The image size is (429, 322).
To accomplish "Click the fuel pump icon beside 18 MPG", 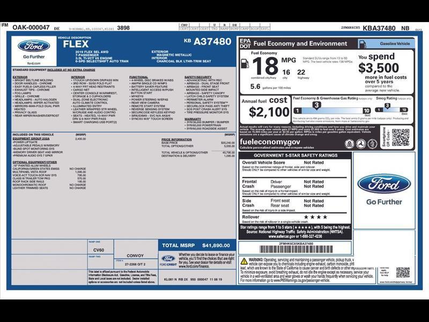I will pos(245,64).
